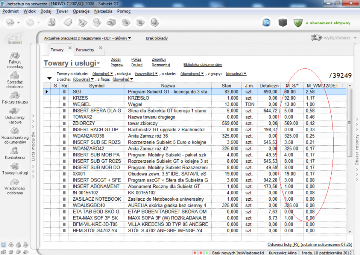Click the globe internet icon in toolbar
Image resolution: width=360 pixels, height=255 pixels.
point(266,23)
